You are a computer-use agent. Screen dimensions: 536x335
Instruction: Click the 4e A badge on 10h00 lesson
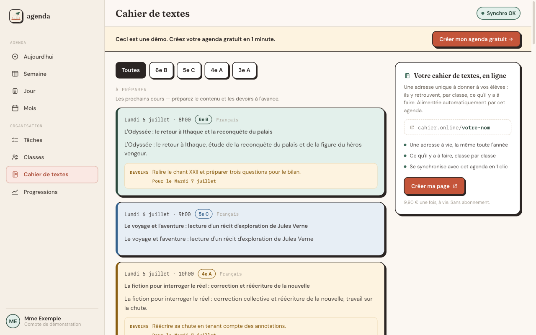[x=207, y=274]
